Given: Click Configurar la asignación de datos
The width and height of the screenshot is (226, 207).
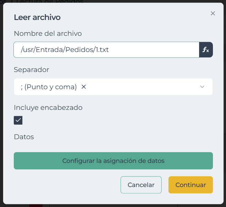Looking at the screenshot, I should pyautogui.click(x=113, y=161).
